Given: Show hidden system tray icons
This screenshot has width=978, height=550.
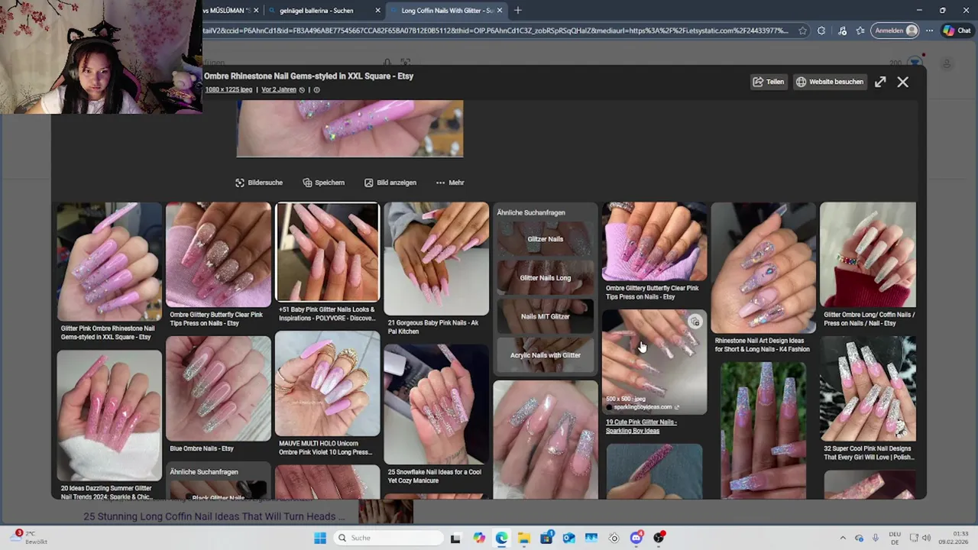Looking at the screenshot, I should pos(843,538).
